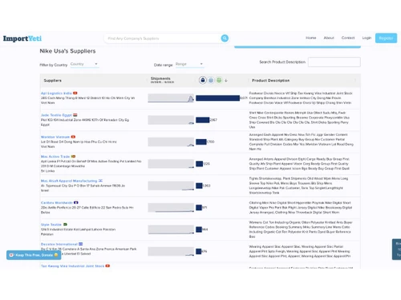This screenshot has height=300, width=401.
Task: Click the side tab on the right edge
Action: click(396, 250)
